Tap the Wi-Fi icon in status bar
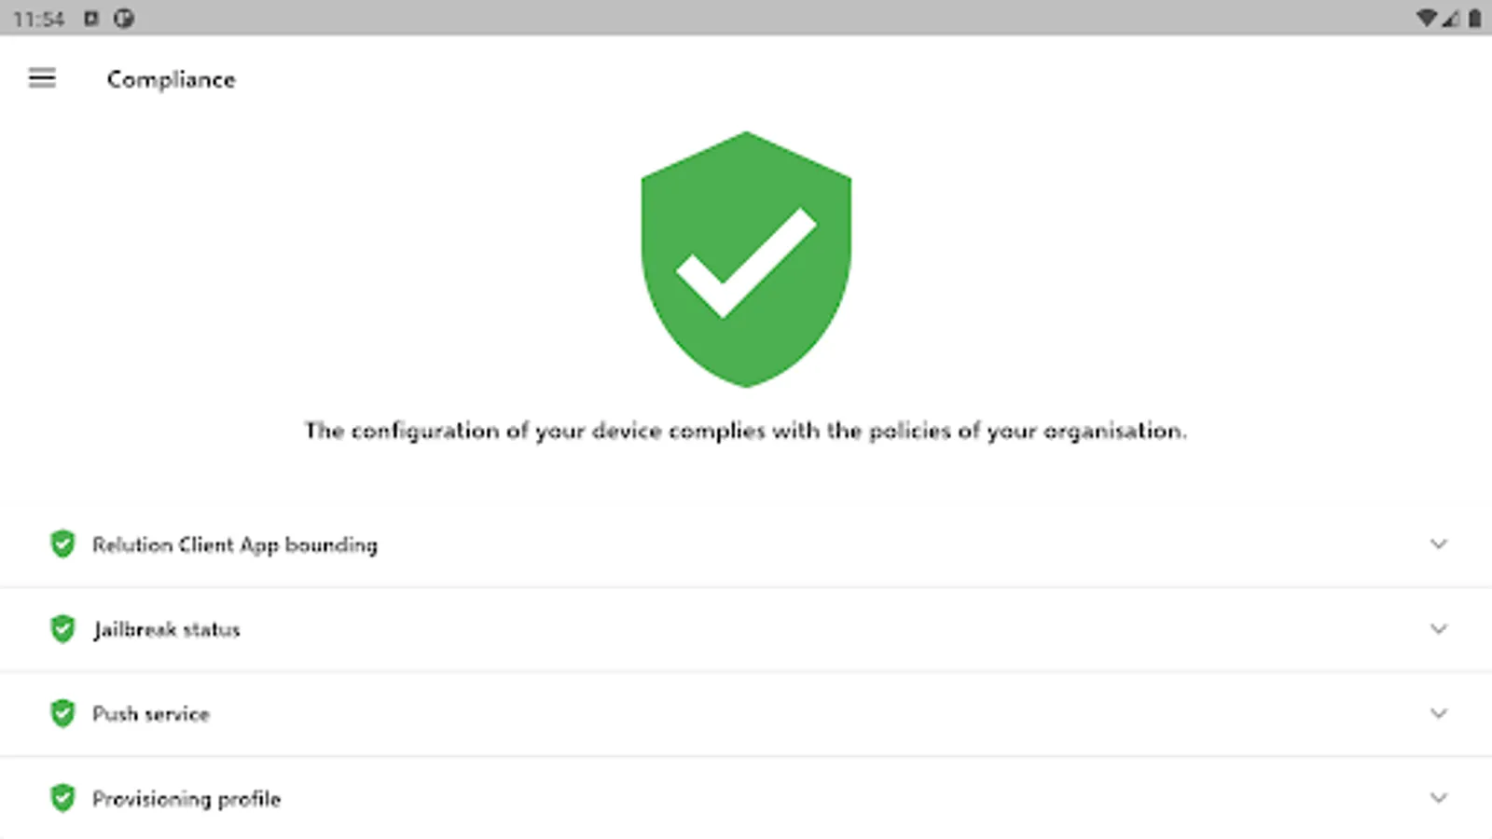 [1425, 18]
